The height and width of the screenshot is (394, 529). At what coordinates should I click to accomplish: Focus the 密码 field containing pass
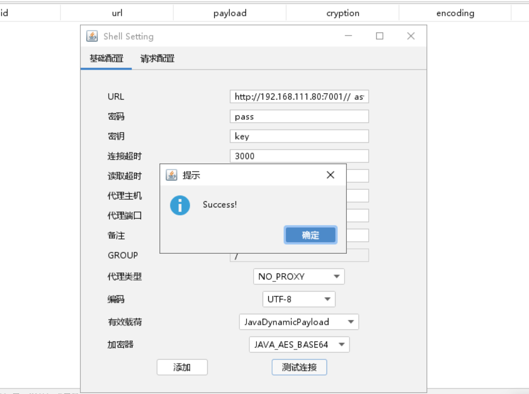point(299,117)
